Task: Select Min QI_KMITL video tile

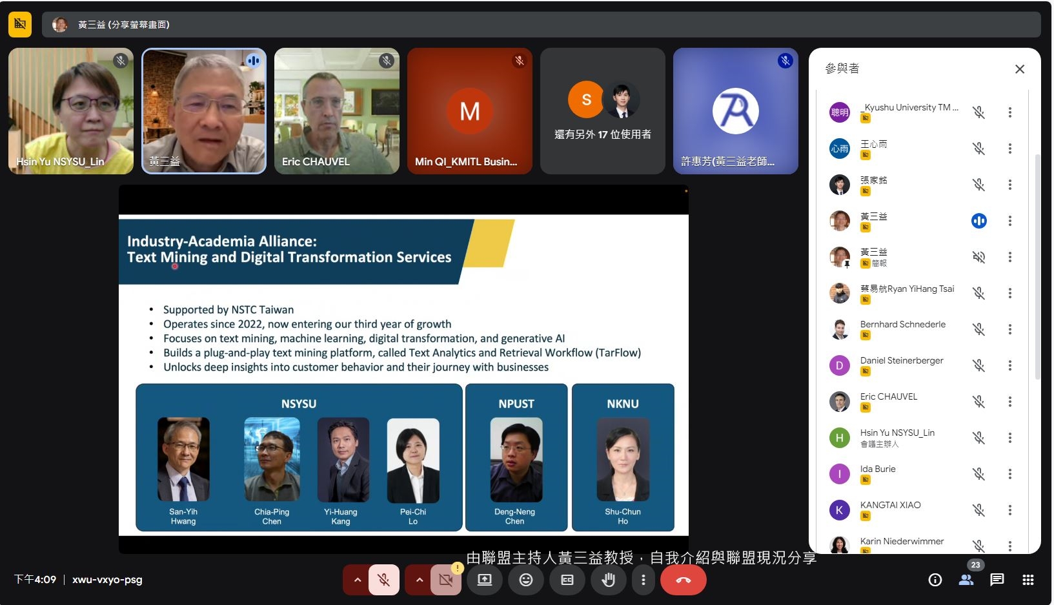Action: pyautogui.click(x=470, y=111)
